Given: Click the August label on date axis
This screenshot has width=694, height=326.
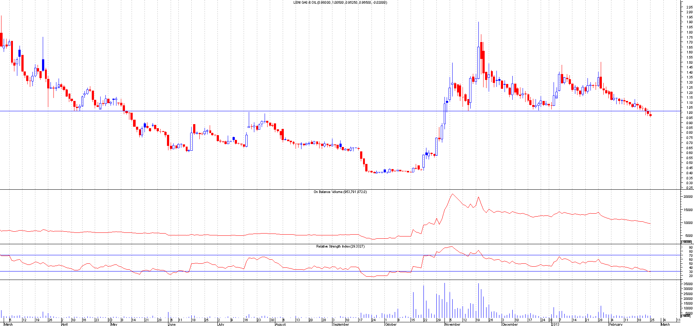Looking at the screenshot, I should 280,324.
